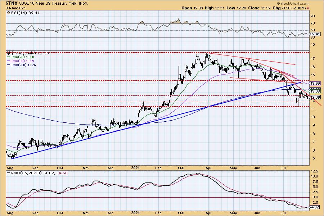Select the CBOE 10-Year US Treasury Yield name
Screen dimensions: 324x216
48,4
